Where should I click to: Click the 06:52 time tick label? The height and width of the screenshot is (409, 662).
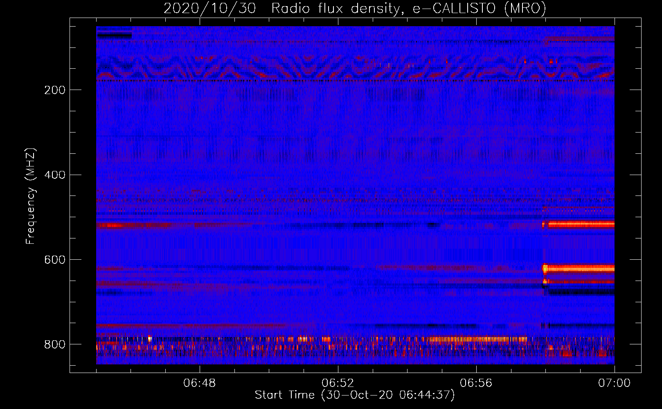pos(338,383)
